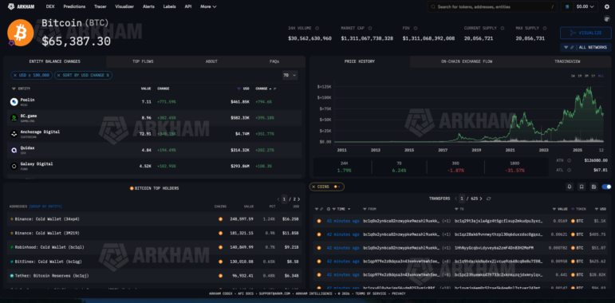Click the Anchorage Digital entity logo

click(x=14, y=134)
